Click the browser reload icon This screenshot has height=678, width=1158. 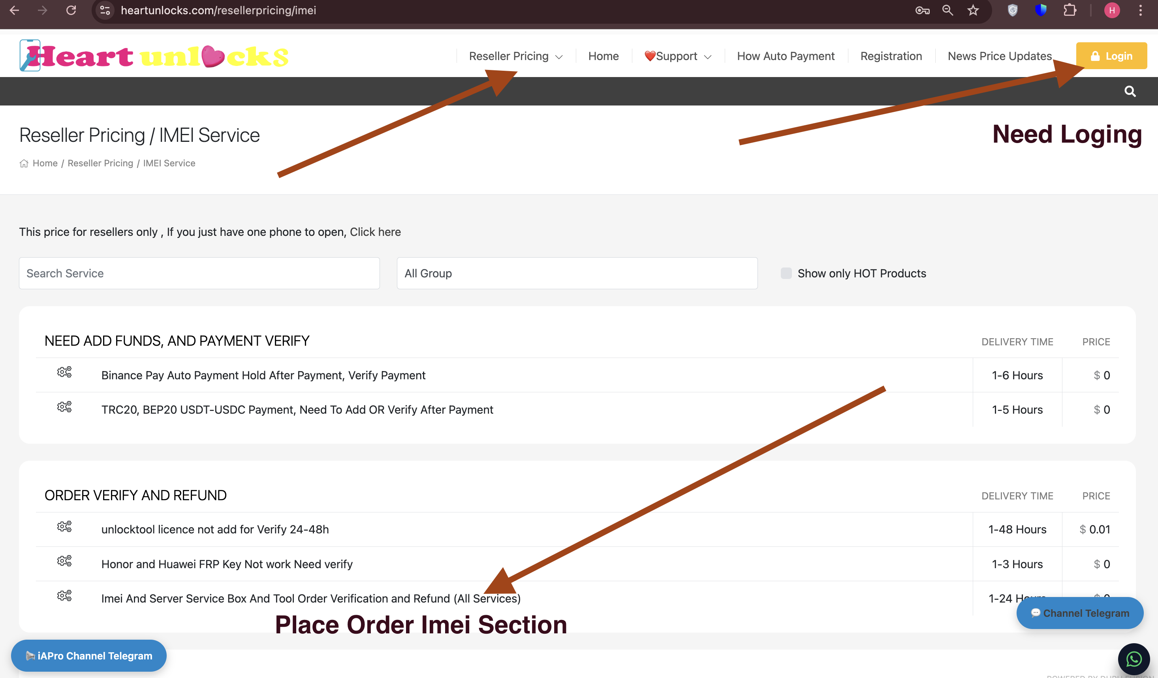pyautogui.click(x=71, y=10)
